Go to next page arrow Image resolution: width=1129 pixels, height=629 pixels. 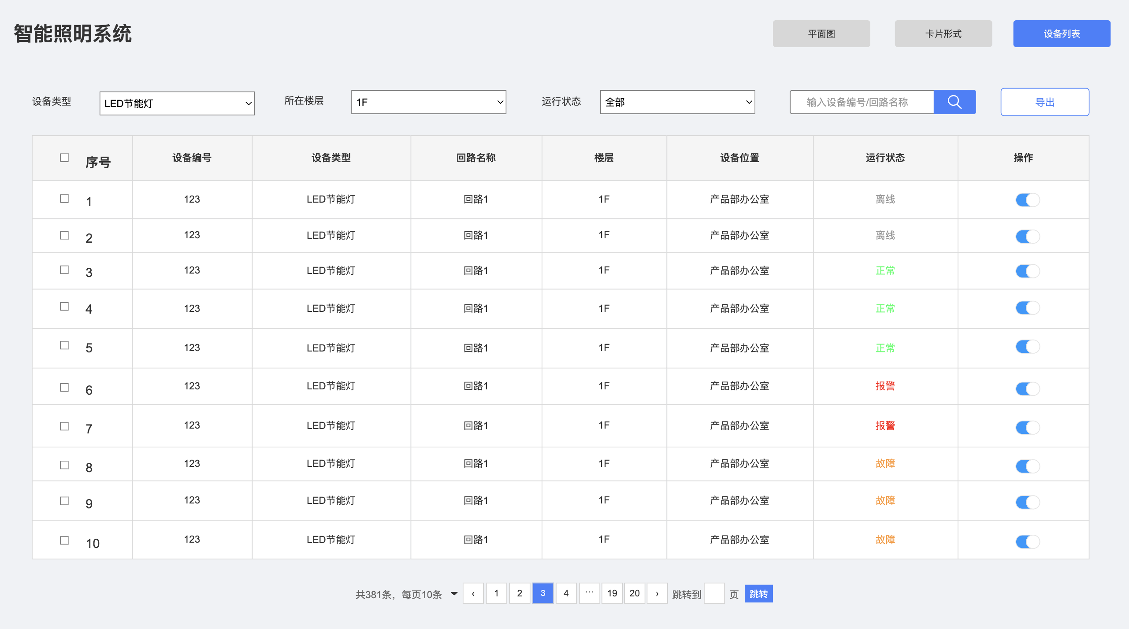[657, 593]
